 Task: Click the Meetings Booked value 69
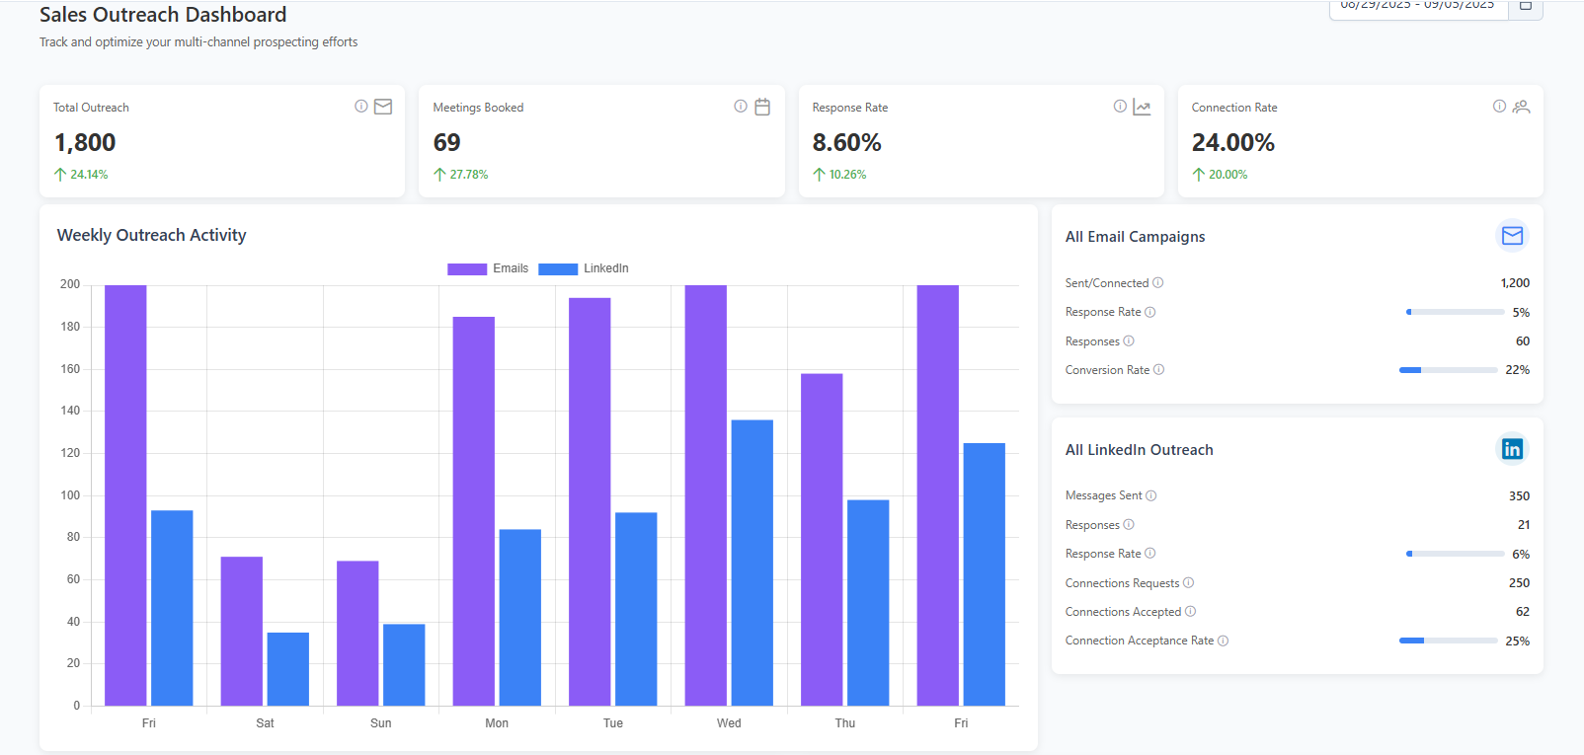(447, 143)
